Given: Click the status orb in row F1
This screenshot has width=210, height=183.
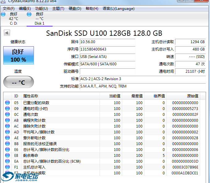Looking at the screenshot, I should [7, 167].
